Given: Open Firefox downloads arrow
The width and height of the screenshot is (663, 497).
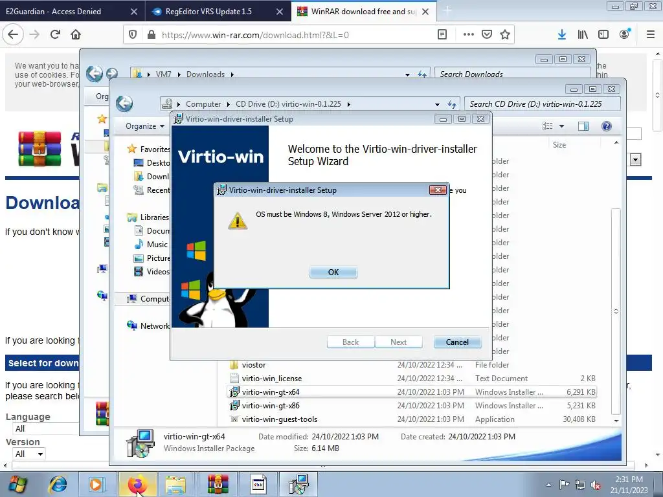Looking at the screenshot, I should click(562, 35).
